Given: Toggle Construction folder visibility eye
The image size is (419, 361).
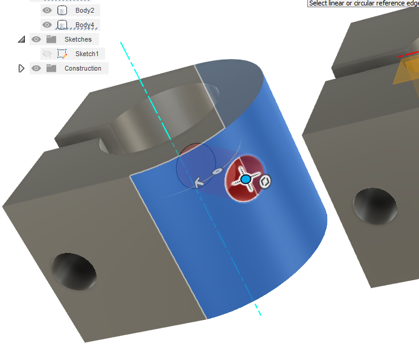Looking at the screenshot, I should (x=36, y=68).
